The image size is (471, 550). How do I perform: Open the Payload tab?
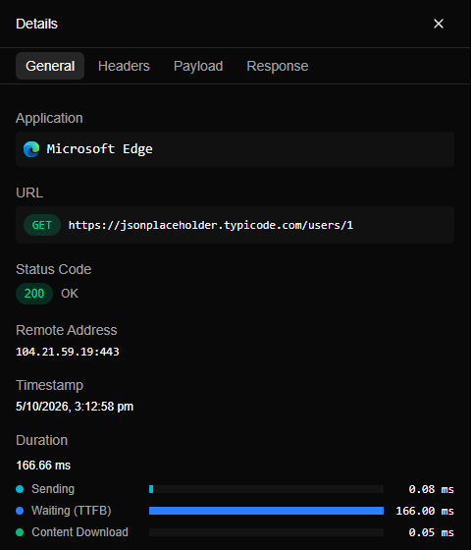coord(198,66)
